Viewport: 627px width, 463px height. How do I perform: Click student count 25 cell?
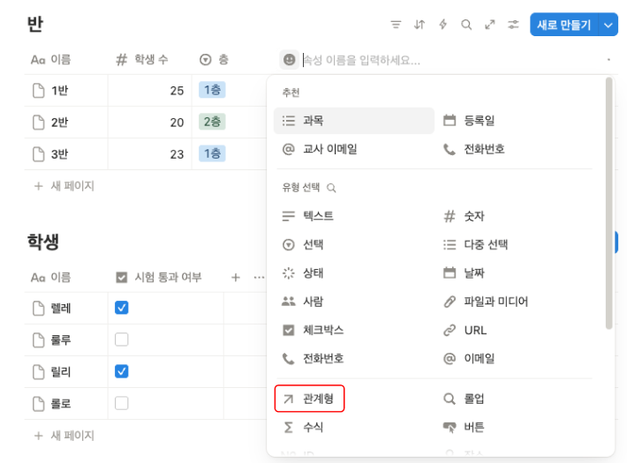tap(149, 90)
